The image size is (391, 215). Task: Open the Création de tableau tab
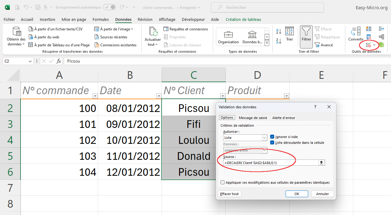243,19
